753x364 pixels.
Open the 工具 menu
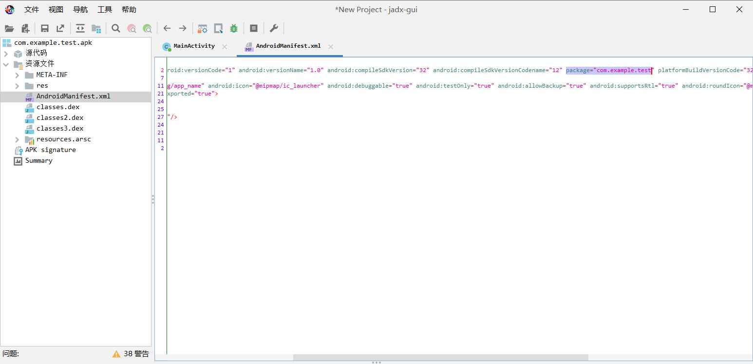(105, 10)
